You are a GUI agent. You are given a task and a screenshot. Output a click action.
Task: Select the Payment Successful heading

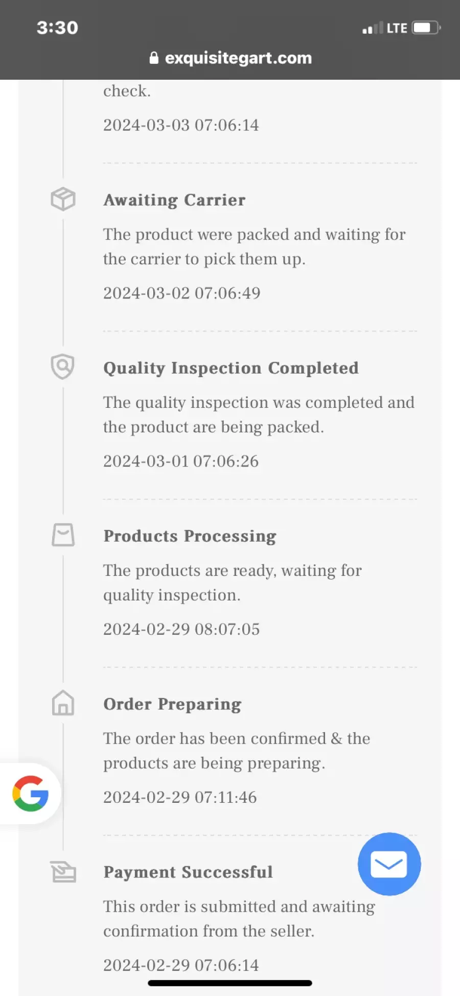188,872
